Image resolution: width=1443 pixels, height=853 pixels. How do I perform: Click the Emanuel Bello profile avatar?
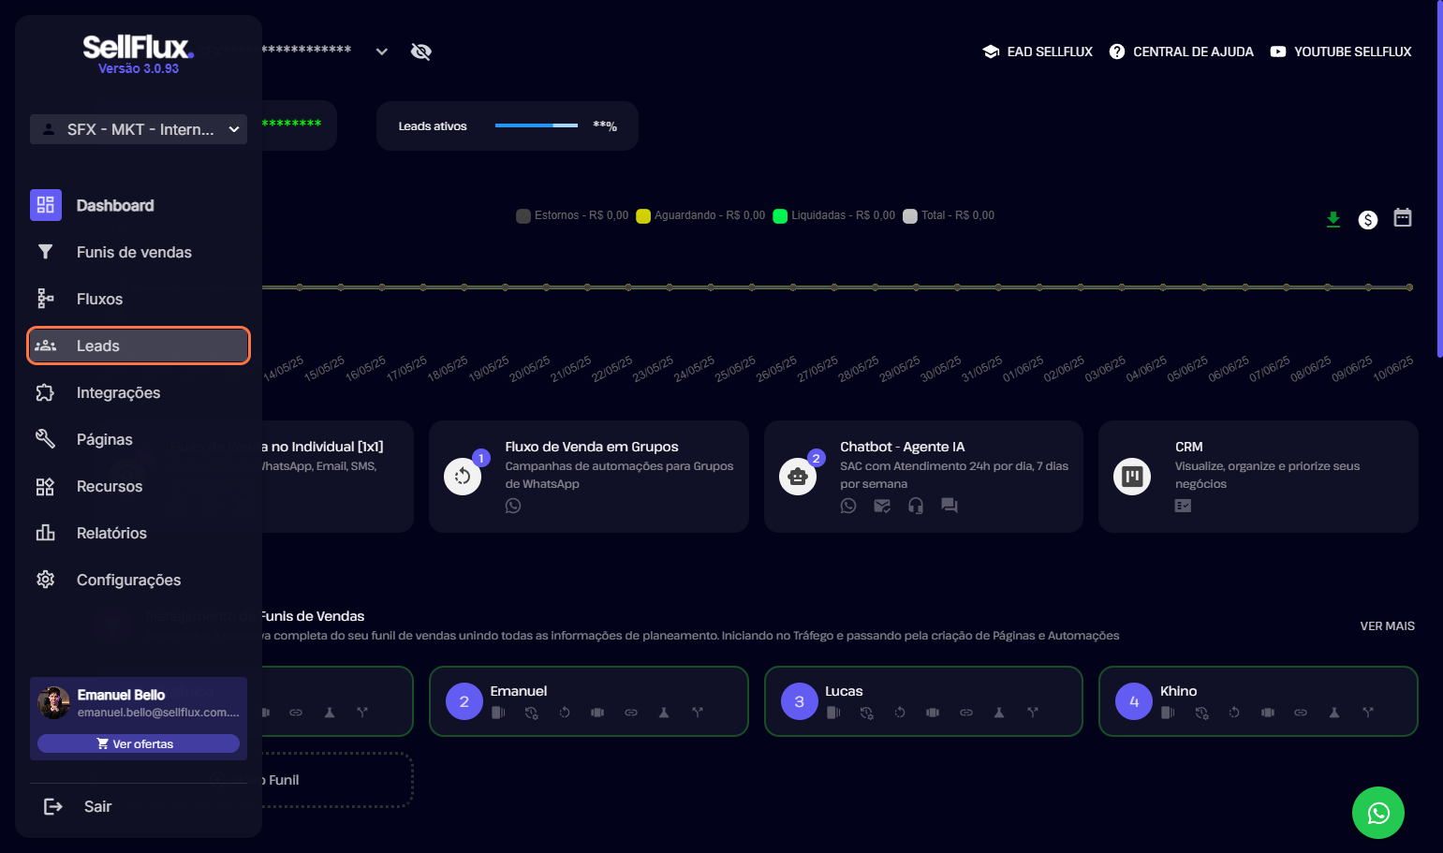coord(53,702)
